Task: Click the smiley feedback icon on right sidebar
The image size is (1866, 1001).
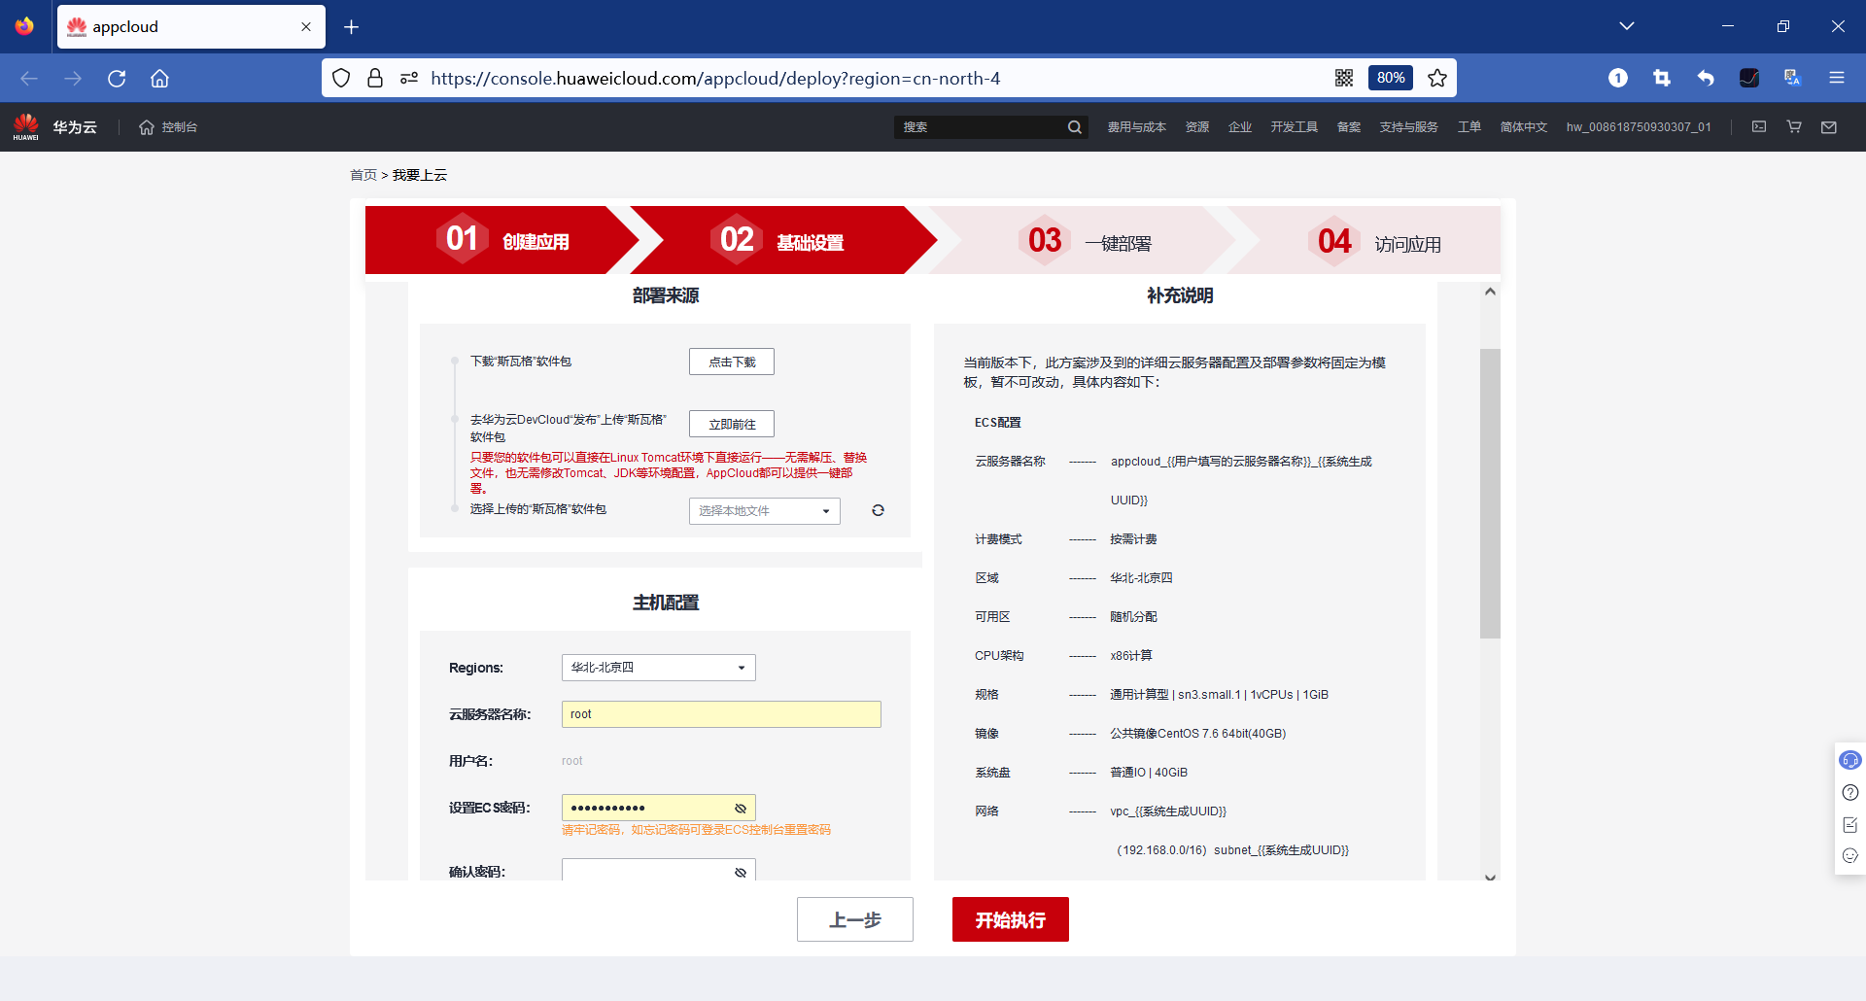Action: tap(1850, 856)
